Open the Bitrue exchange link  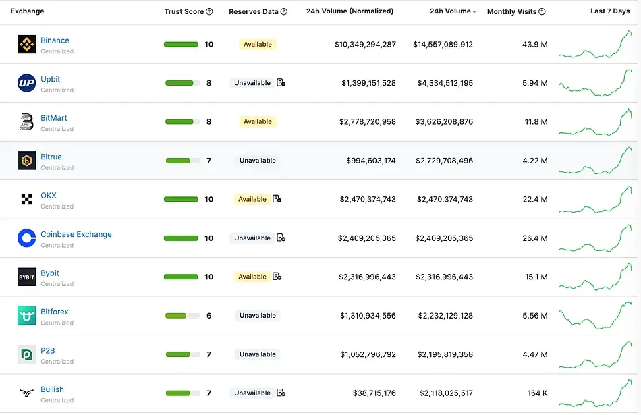click(x=51, y=157)
